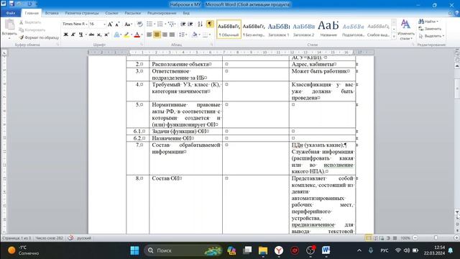The height and width of the screenshot is (259, 460).
Task: Toggle italic (К) formatting
Action: [73, 35]
